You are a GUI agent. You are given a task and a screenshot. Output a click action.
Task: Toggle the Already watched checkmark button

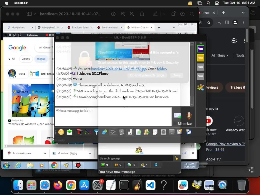[239, 121]
